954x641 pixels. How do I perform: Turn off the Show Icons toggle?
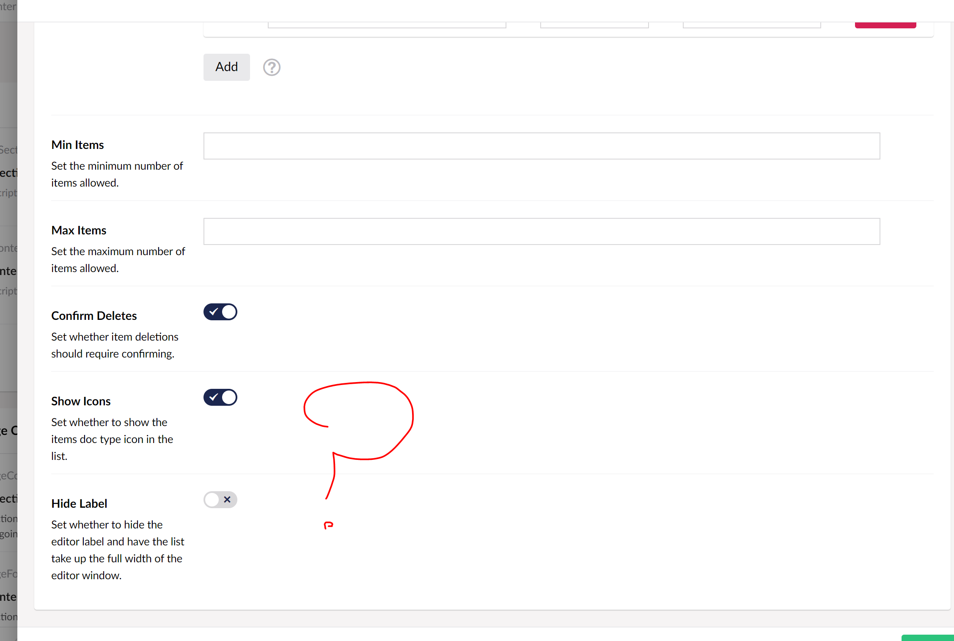pos(220,398)
